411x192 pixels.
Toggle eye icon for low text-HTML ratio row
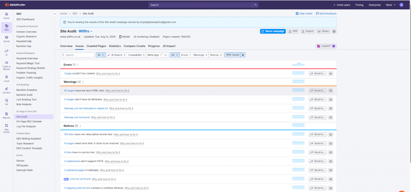[331, 91]
